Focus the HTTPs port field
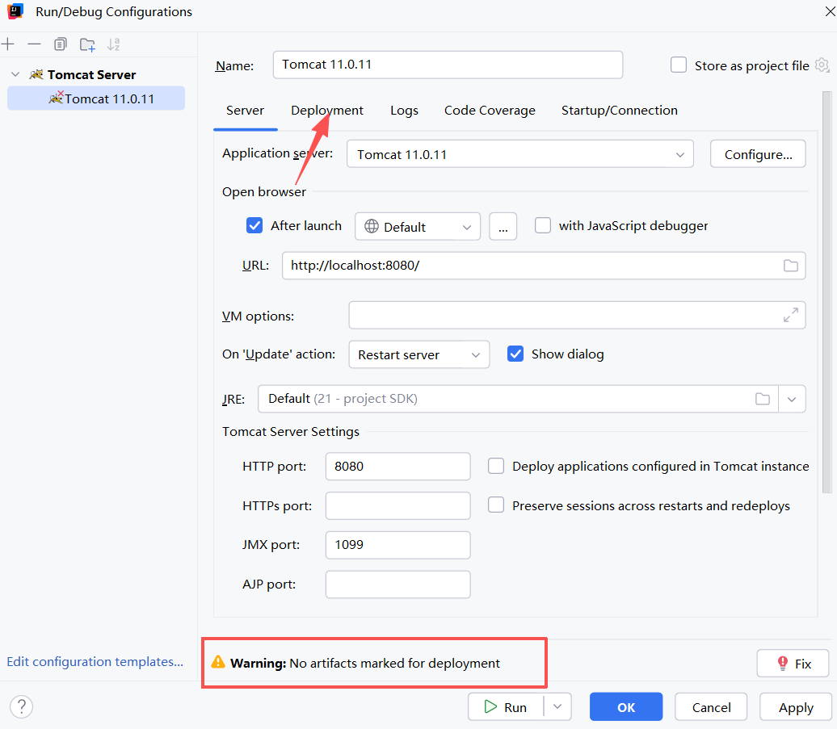The image size is (837, 729). [397, 505]
